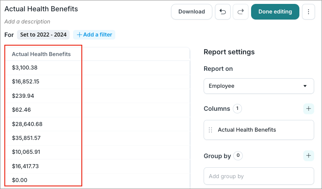Select the Actual Health Benefits column in settings
The width and height of the screenshot is (322, 189).
tap(259, 130)
